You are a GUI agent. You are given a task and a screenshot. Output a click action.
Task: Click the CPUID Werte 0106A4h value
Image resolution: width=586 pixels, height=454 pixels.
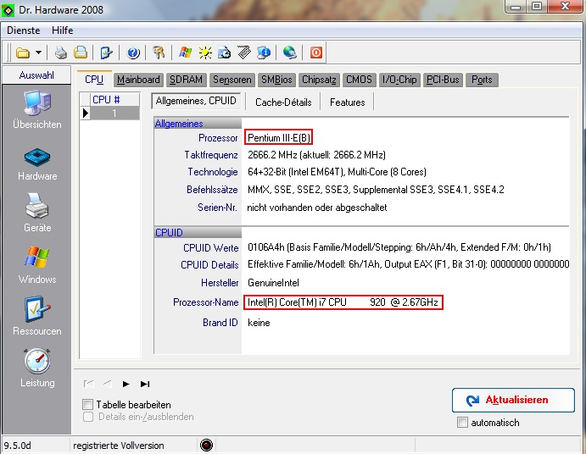(399, 247)
